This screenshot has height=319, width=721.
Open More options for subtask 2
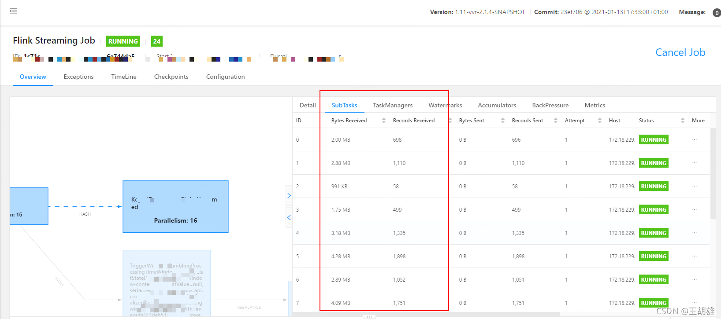point(695,186)
